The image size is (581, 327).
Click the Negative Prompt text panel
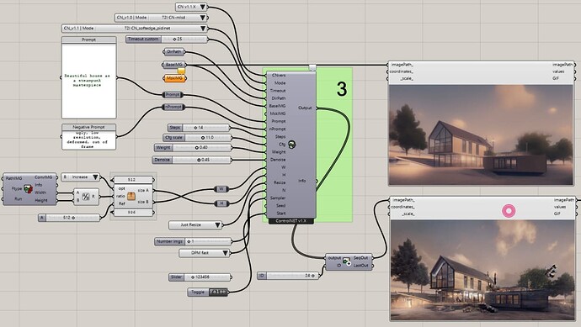click(x=89, y=137)
